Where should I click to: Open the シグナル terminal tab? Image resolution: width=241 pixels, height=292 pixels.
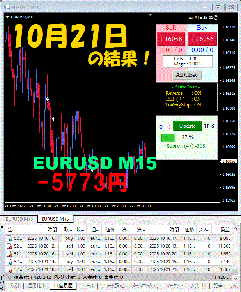click(x=198, y=286)
